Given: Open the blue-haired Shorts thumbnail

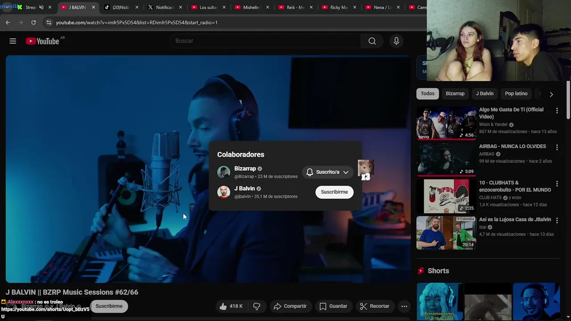Looking at the screenshot, I should (439, 302).
